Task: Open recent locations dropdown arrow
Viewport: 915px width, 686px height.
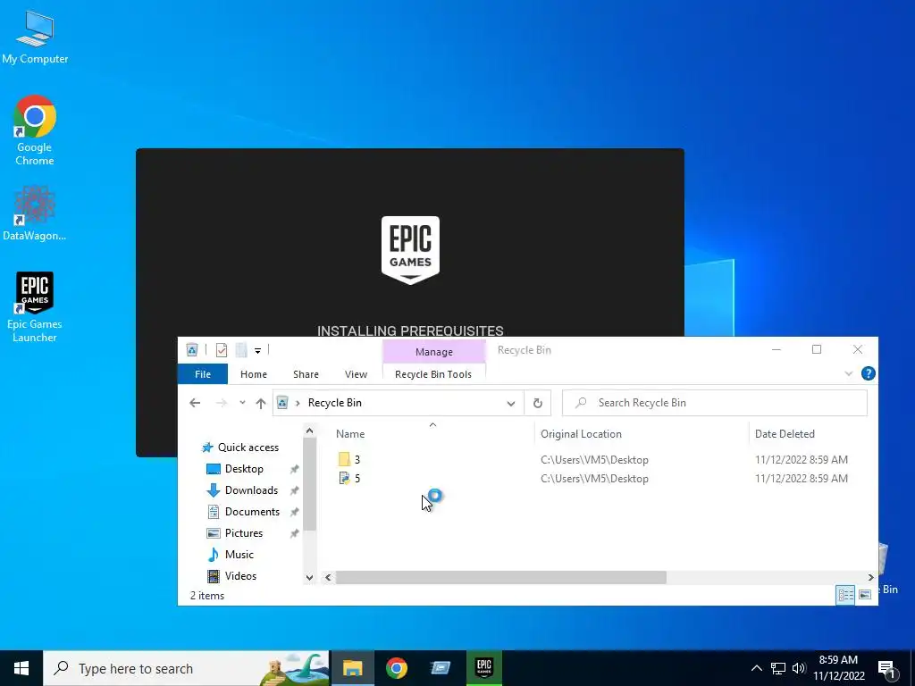Action: coord(242,403)
